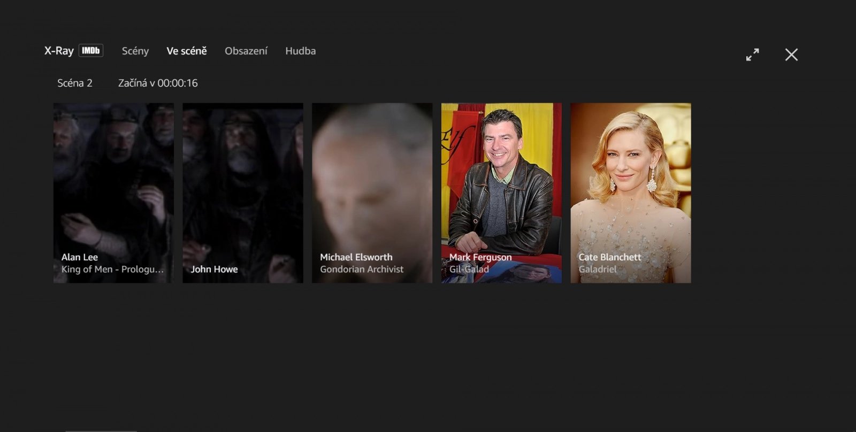The height and width of the screenshot is (432, 856).
Task: Close the X-Ray panel
Action: click(791, 55)
